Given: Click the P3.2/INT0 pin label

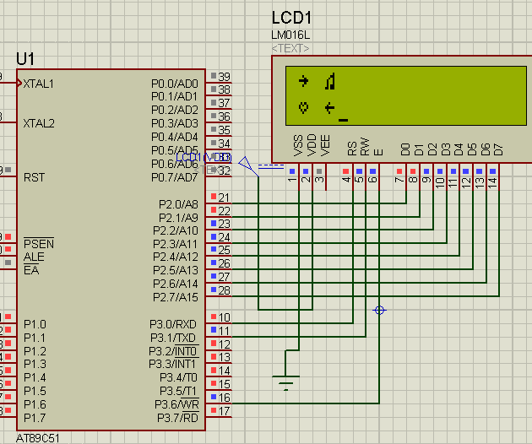Looking at the screenshot, I should pos(174,351).
